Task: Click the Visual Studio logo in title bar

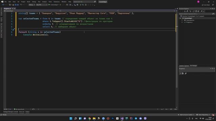Action: pyautogui.click(x=2, y=2)
